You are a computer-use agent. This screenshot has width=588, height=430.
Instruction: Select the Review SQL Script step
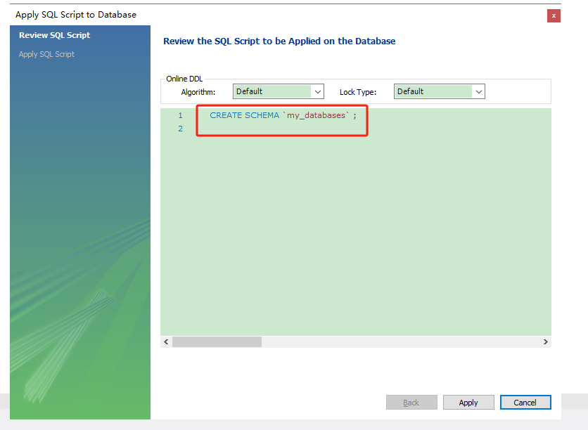click(55, 35)
